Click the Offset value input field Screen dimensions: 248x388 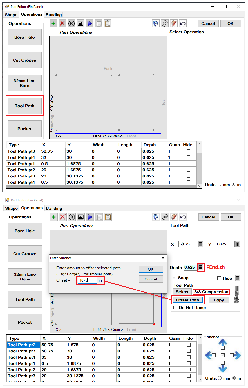tap(87, 280)
